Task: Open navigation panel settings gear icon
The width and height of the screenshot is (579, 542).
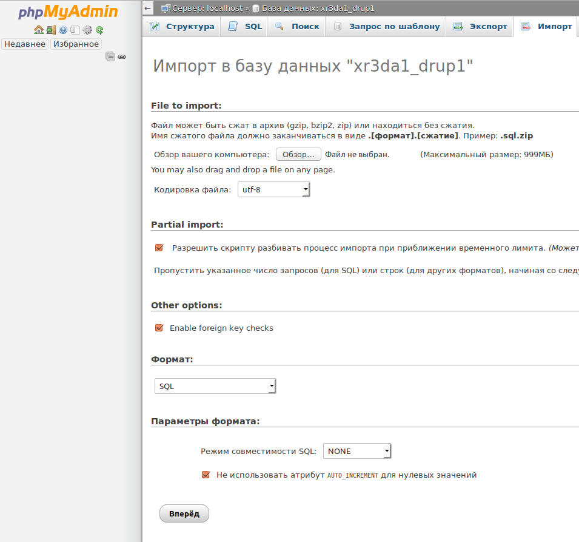Action: click(87, 30)
